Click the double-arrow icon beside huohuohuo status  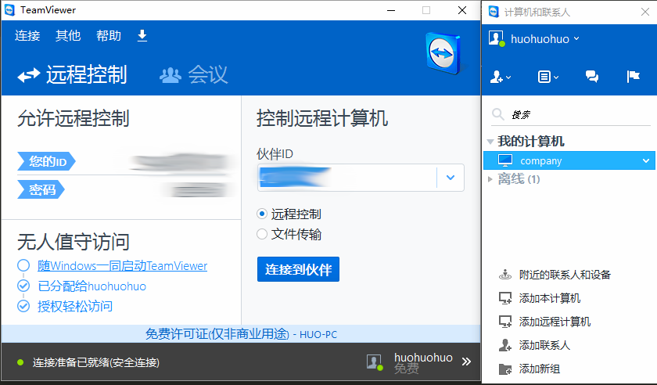466,362
